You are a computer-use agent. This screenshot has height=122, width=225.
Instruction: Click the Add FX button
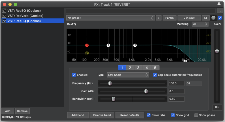pos(8,111)
